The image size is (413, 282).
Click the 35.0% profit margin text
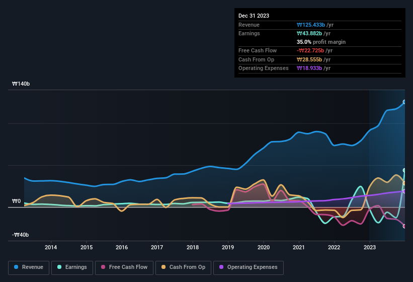pos(321,42)
